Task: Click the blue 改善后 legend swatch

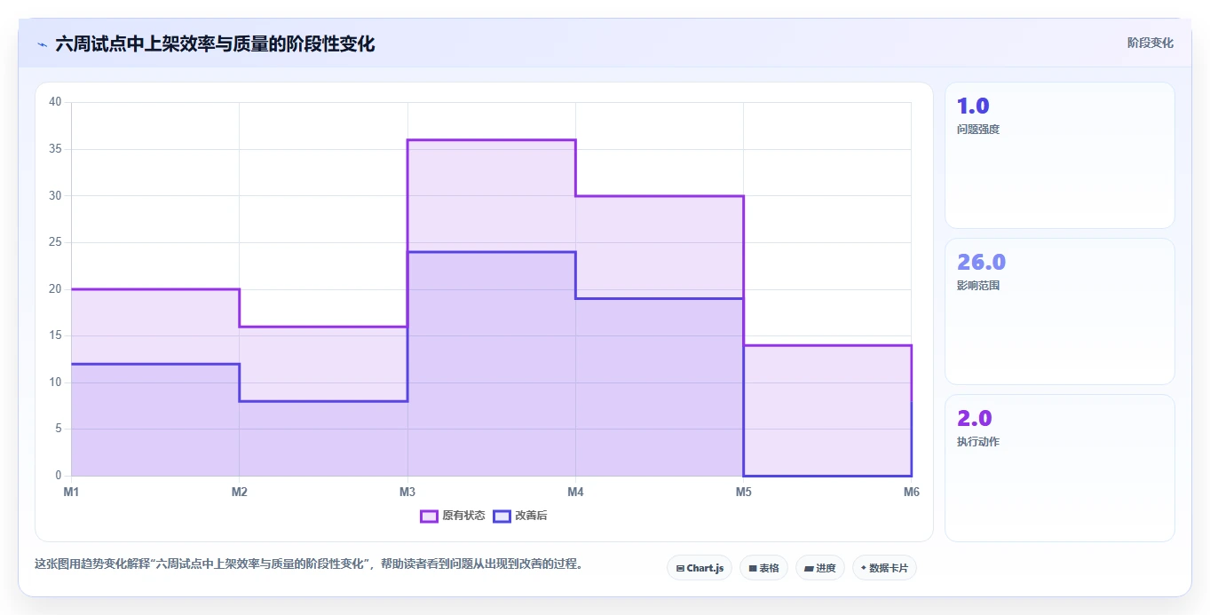Action: coord(502,516)
